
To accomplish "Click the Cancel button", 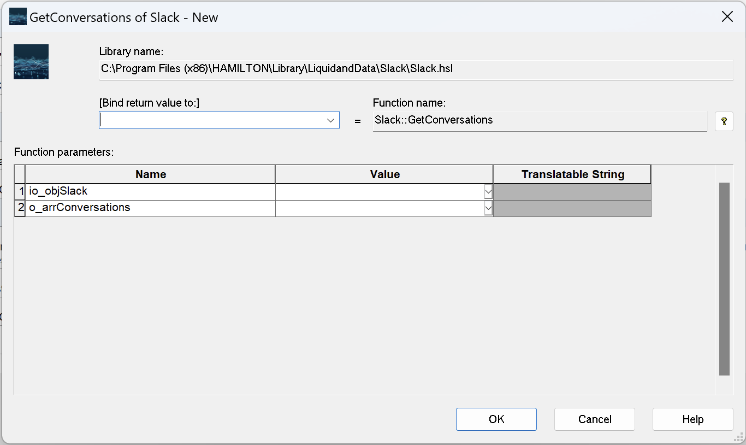I will tap(595, 419).
